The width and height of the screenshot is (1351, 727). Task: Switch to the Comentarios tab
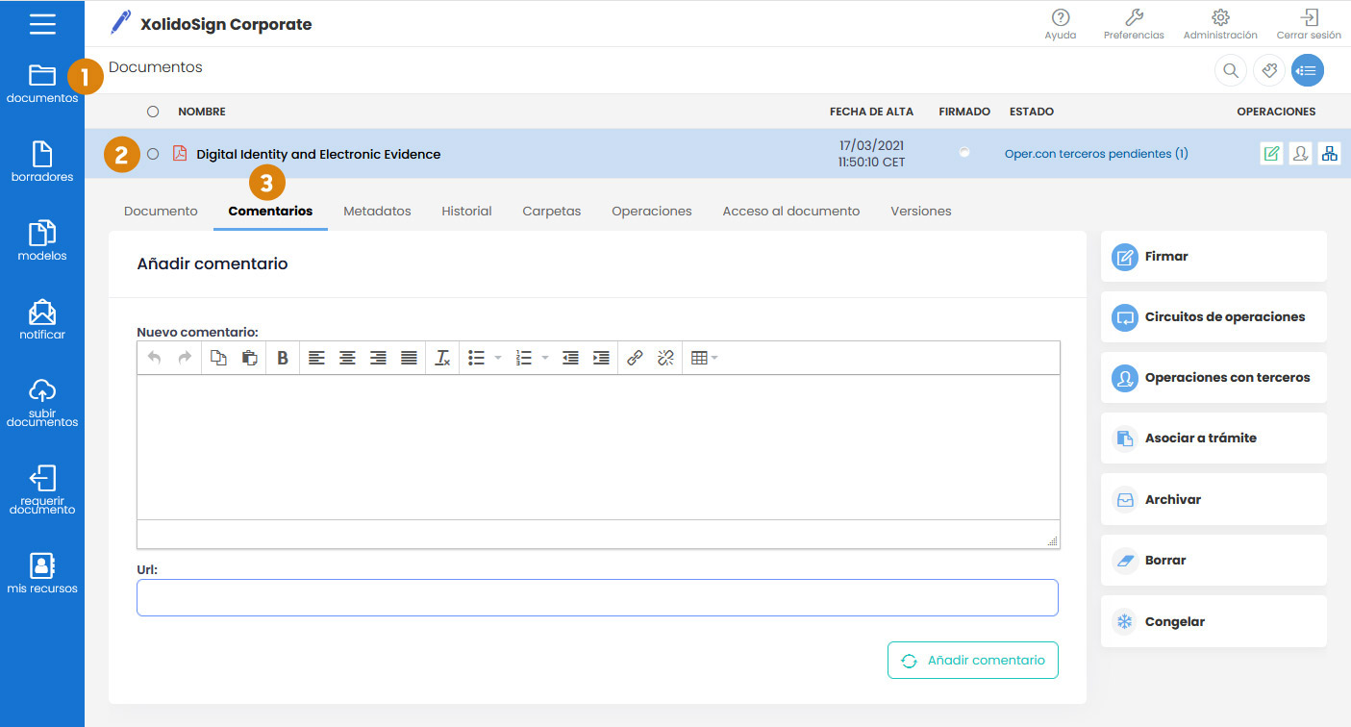(x=270, y=211)
